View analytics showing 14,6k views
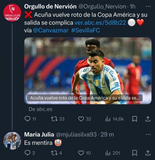Image resolution: width=155 pixels, height=160 pixels. click(x=114, y=119)
